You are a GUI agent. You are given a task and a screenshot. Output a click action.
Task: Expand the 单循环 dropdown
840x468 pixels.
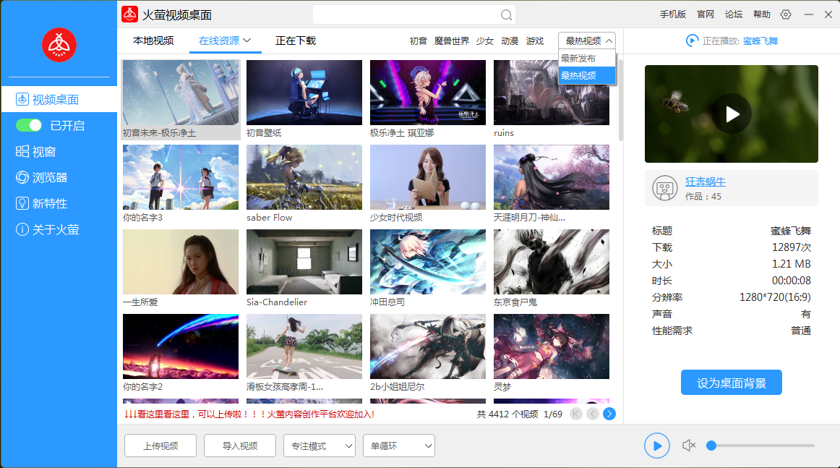[x=398, y=446]
